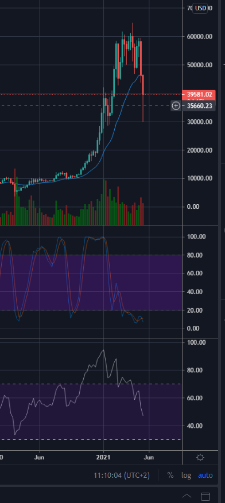
Task: Click the plus icon beside 35660.23
Action: pos(176,106)
